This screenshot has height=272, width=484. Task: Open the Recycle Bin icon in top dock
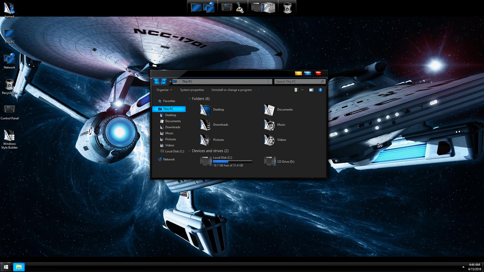coord(287,8)
